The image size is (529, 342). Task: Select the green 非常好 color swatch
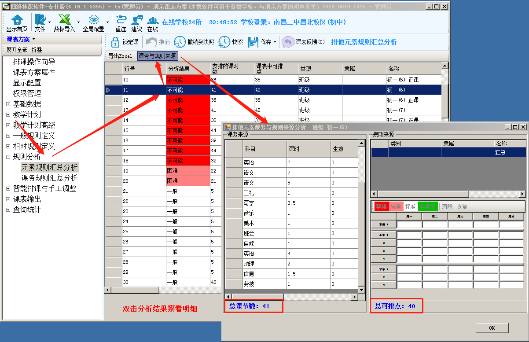(427, 206)
